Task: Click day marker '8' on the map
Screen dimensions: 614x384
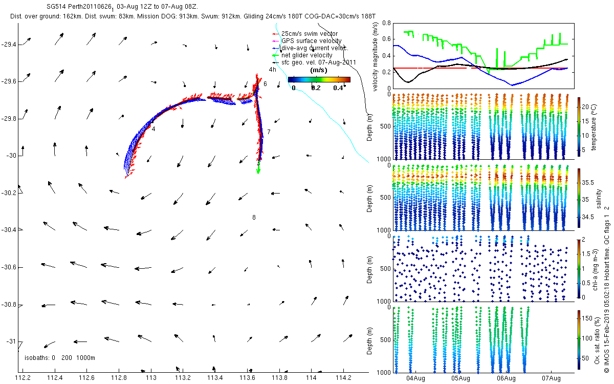Action: click(254, 218)
